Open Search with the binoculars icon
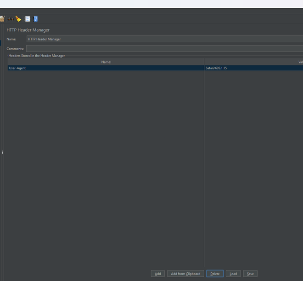This screenshot has width=303, height=281. coord(11,19)
